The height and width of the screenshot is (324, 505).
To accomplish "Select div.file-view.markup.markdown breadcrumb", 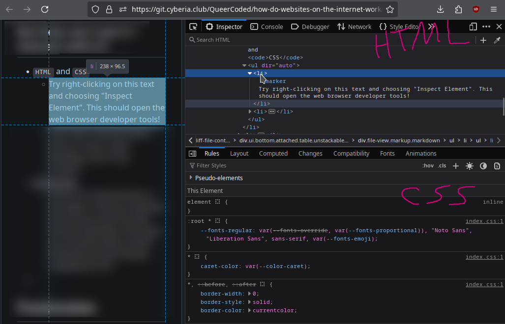I will click(399, 140).
